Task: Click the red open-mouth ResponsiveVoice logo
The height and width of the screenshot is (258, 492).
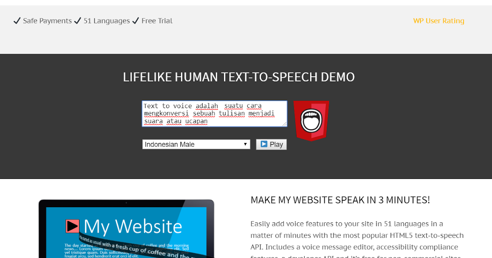Action: 311,121
